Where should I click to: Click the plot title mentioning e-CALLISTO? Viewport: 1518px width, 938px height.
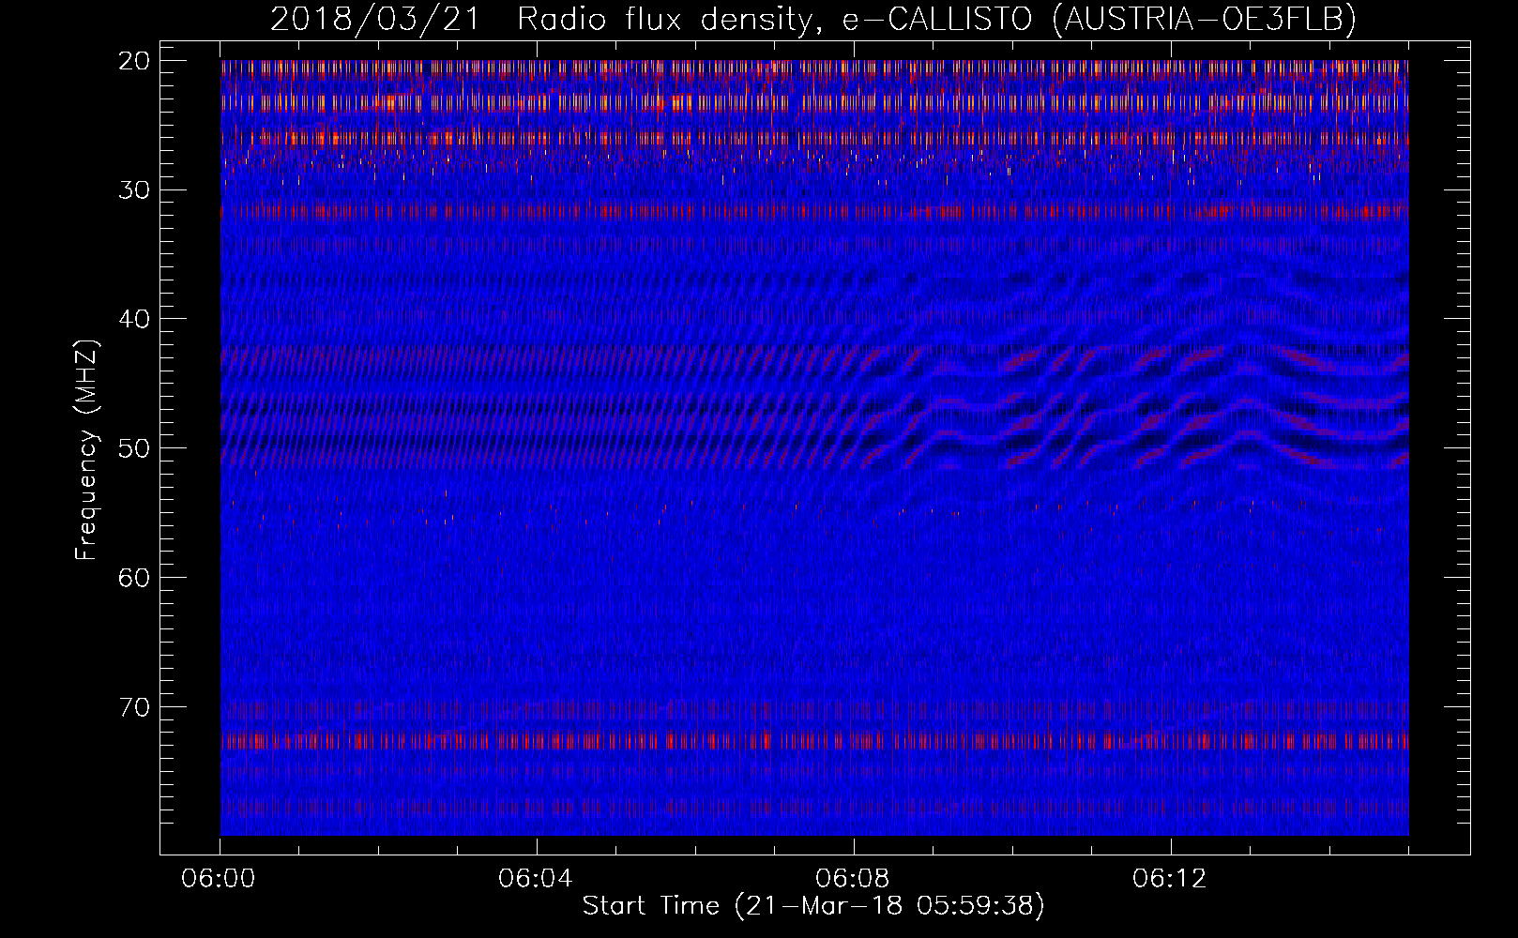[x=813, y=19]
